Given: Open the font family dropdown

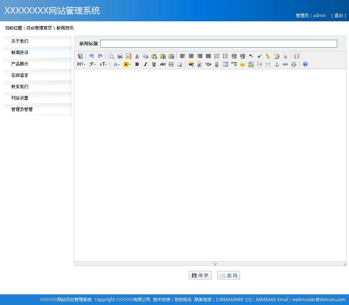Looking at the screenshot, I should tap(93, 64).
